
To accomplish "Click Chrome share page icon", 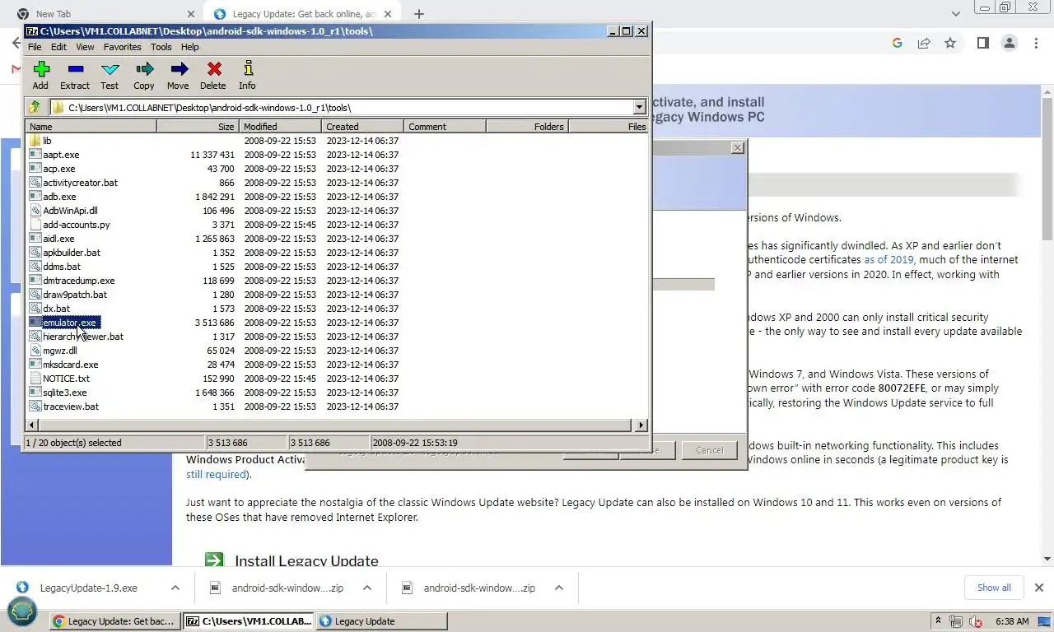I will point(924,43).
